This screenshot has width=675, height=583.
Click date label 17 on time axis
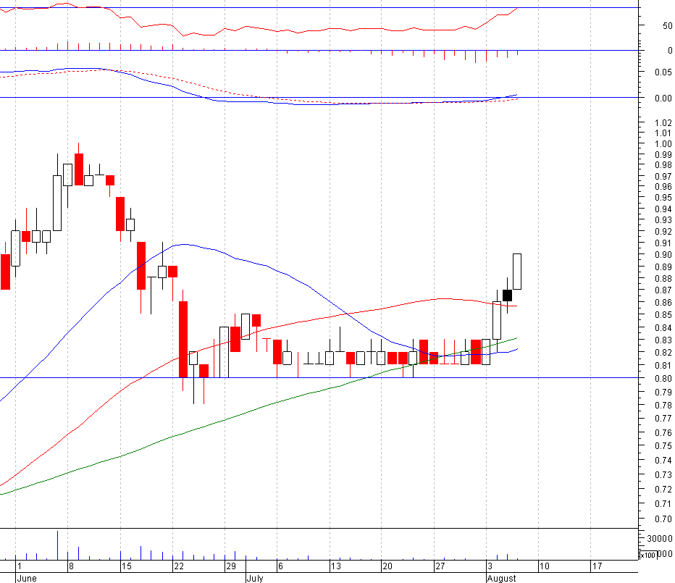pos(597,566)
